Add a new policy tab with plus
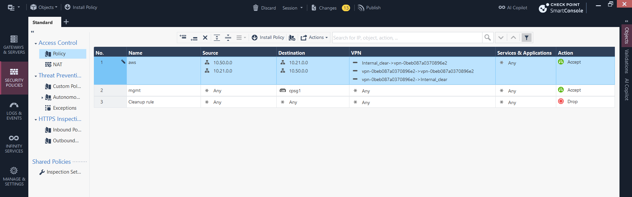This screenshot has height=197, width=632. point(66,22)
